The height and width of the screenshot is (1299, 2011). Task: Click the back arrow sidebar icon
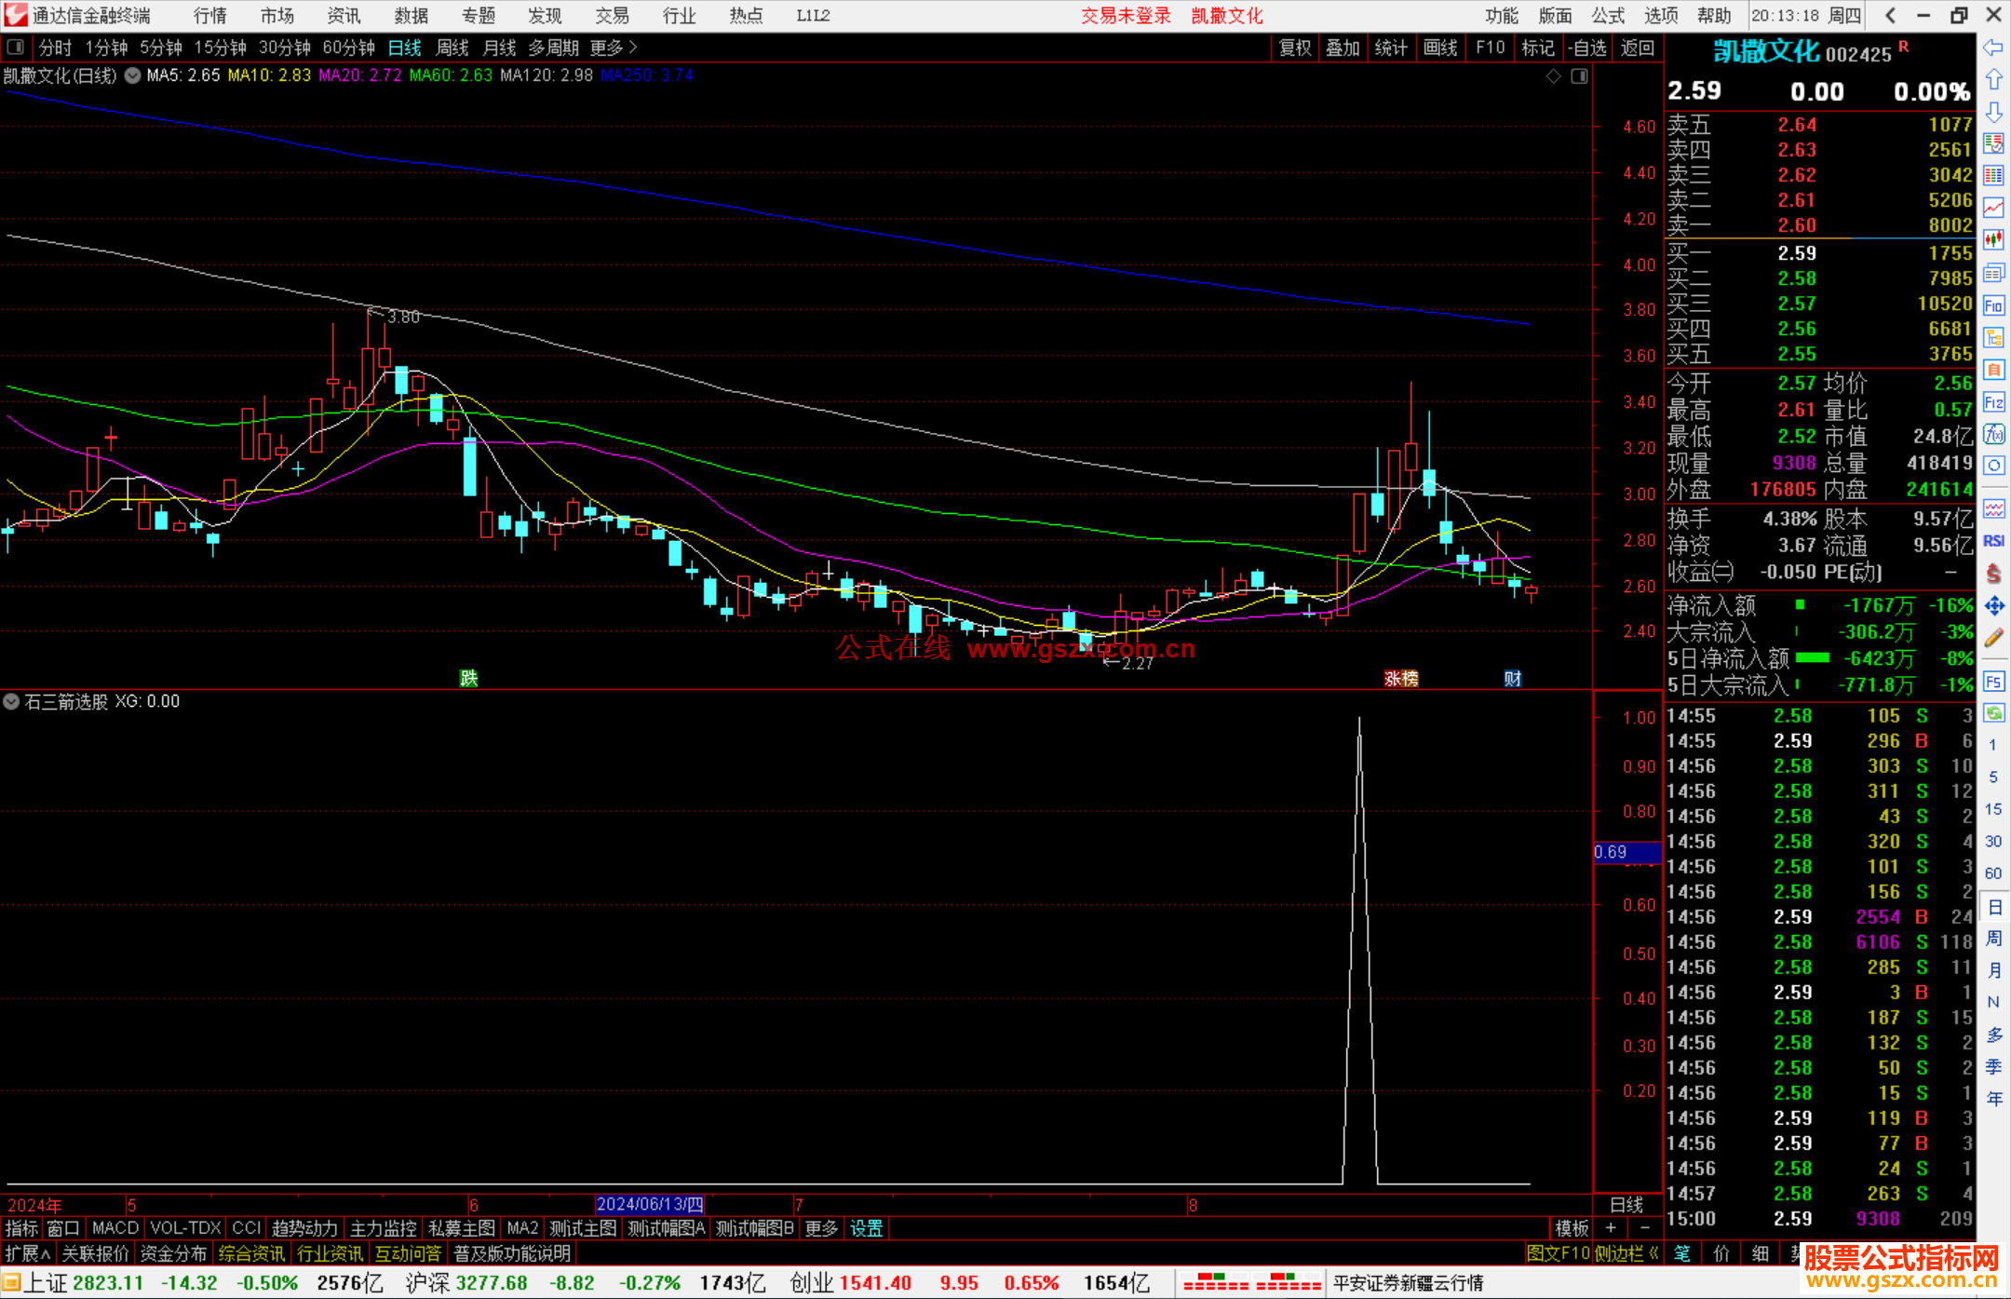click(x=1993, y=47)
